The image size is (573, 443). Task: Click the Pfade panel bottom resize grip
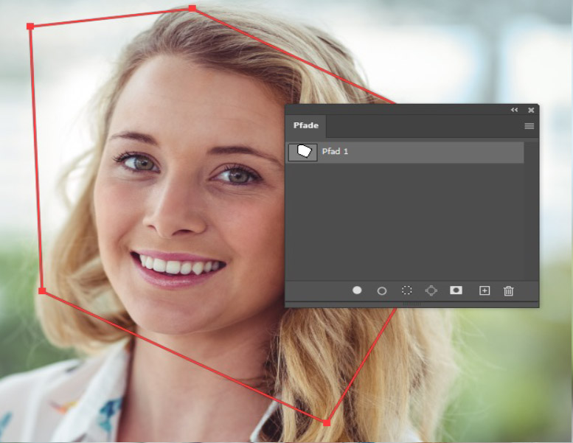[x=411, y=304]
